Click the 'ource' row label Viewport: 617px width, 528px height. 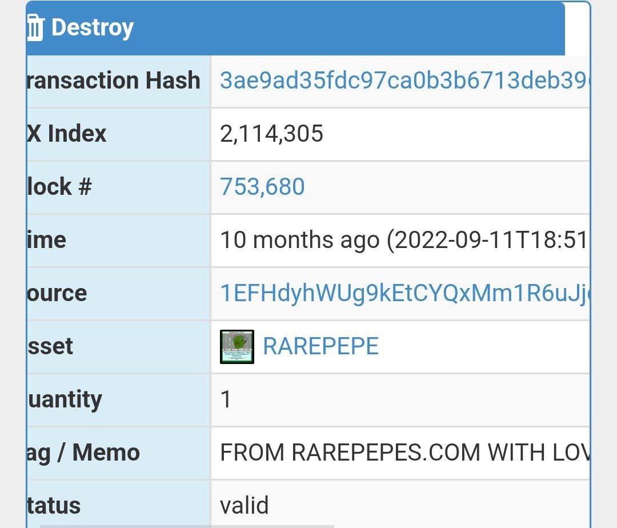(57, 293)
